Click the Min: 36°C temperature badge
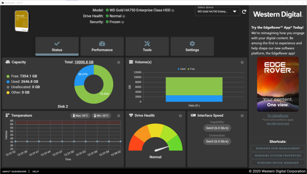Screen dimensions: 307x174 click(101, 116)
